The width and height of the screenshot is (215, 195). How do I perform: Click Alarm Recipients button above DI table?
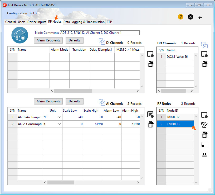(48, 40)
